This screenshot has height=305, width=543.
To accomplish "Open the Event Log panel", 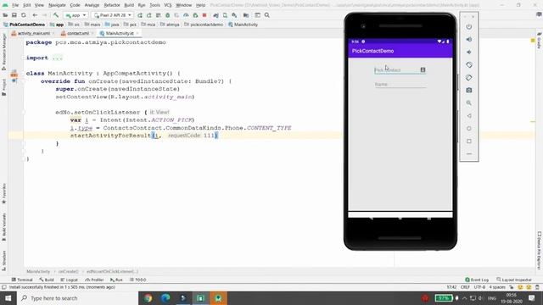I will click(477, 280).
